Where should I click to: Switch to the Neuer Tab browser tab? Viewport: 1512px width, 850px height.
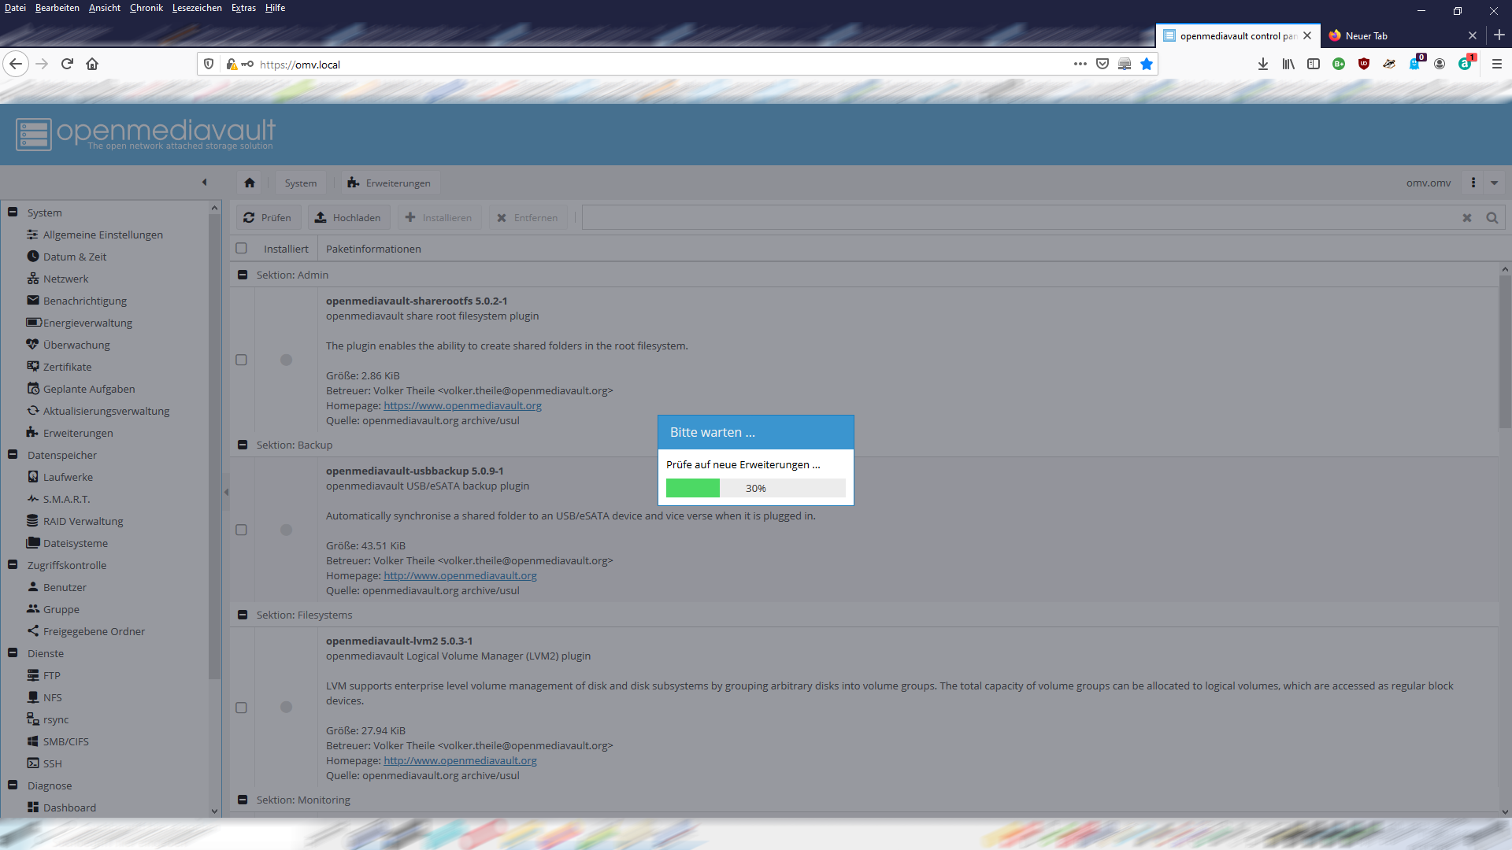(1392, 35)
